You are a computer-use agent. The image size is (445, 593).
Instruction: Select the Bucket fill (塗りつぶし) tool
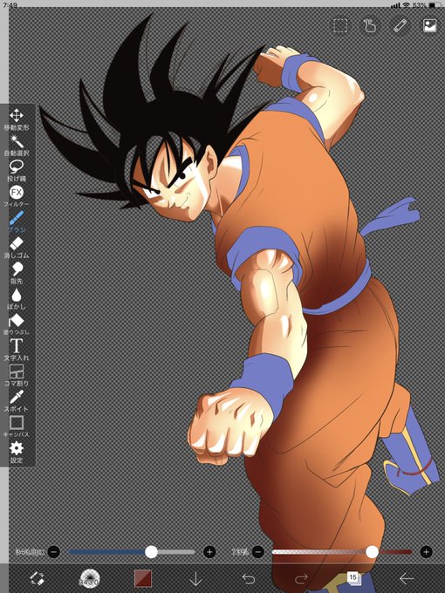pyautogui.click(x=17, y=324)
